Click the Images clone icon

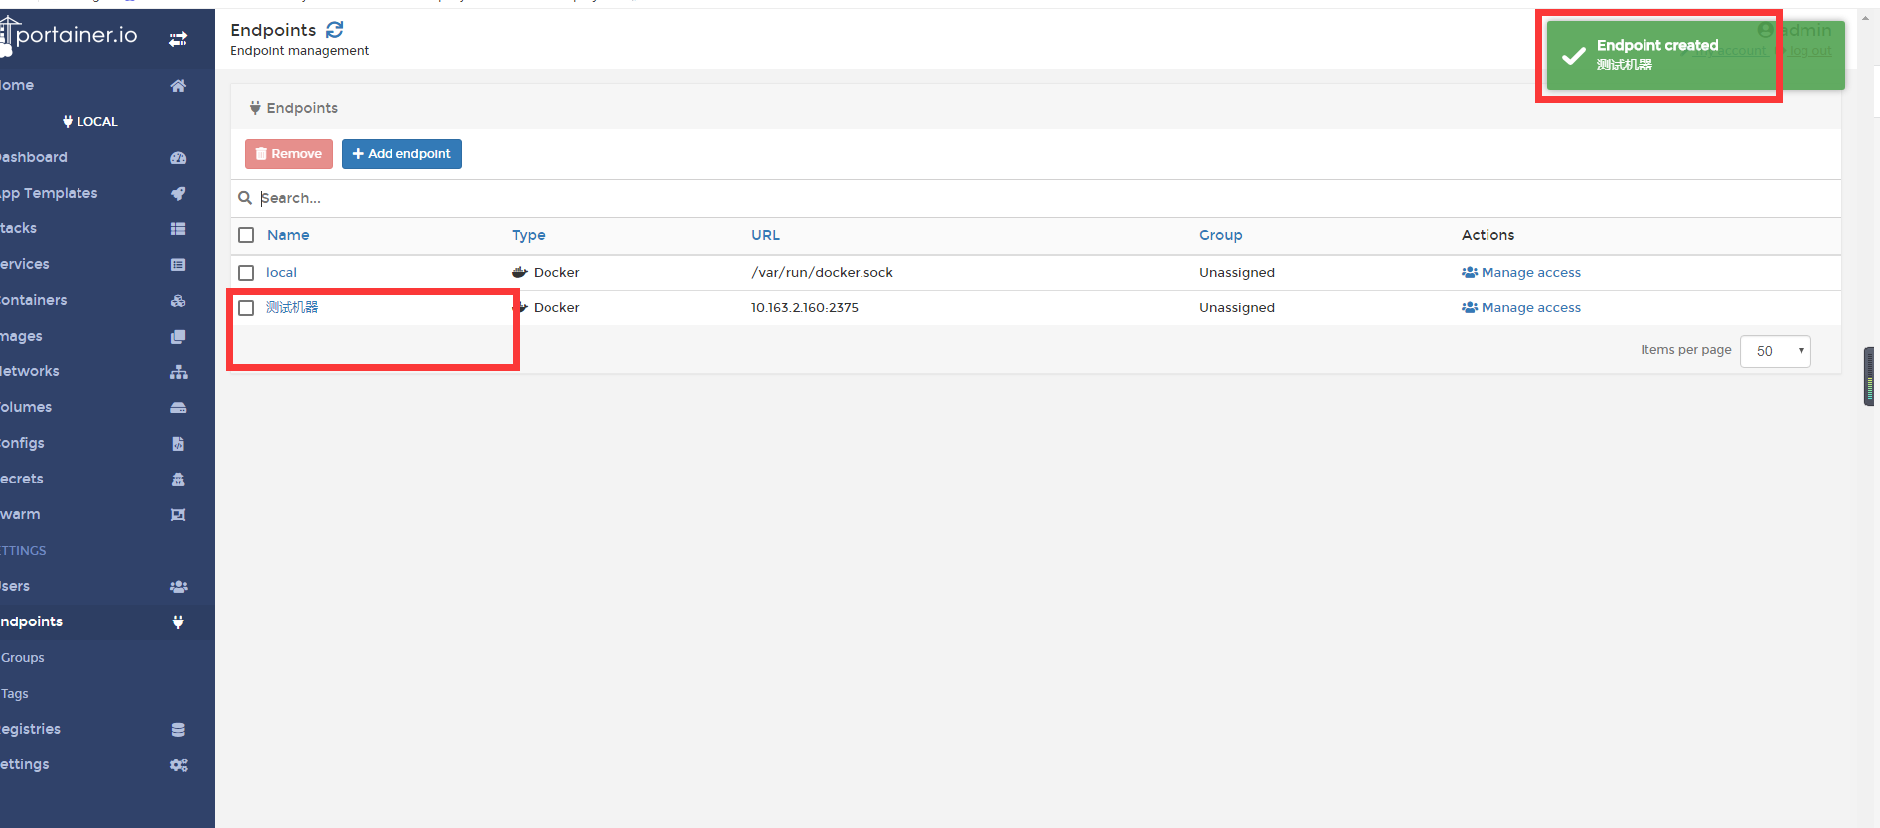(x=178, y=337)
